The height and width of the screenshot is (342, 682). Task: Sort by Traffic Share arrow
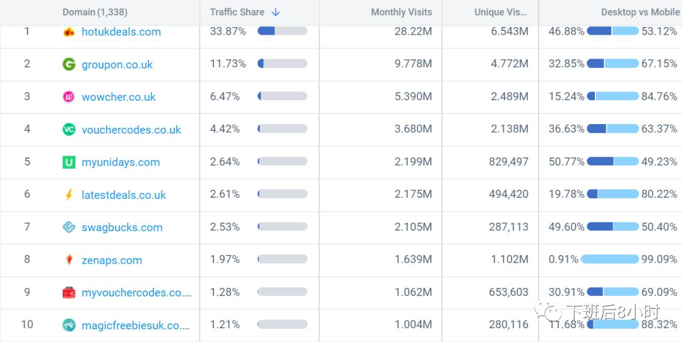275,12
